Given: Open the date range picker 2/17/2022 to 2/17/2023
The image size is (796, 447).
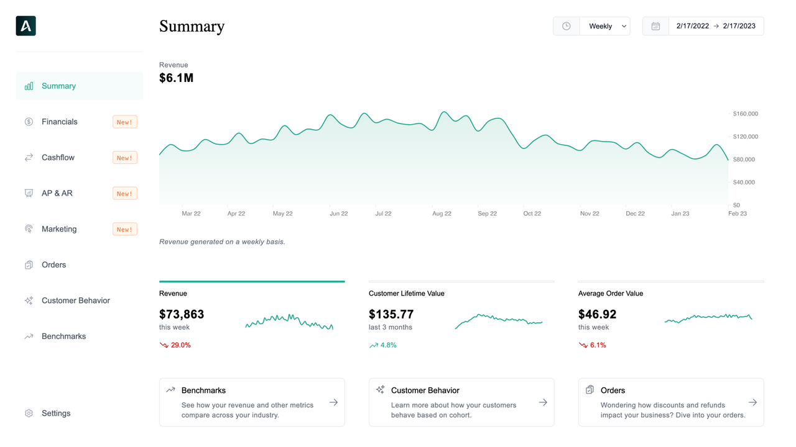Looking at the screenshot, I should tap(716, 26).
